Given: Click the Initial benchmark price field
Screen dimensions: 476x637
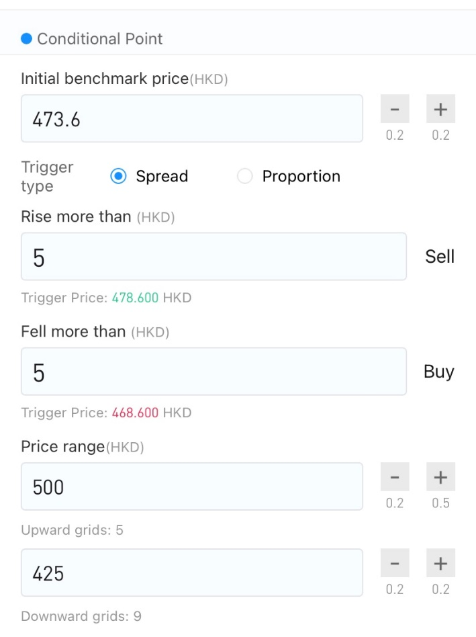Looking at the screenshot, I should pyautogui.click(x=192, y=119).
